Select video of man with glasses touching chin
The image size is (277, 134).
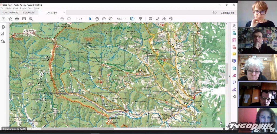click(258, 40)
